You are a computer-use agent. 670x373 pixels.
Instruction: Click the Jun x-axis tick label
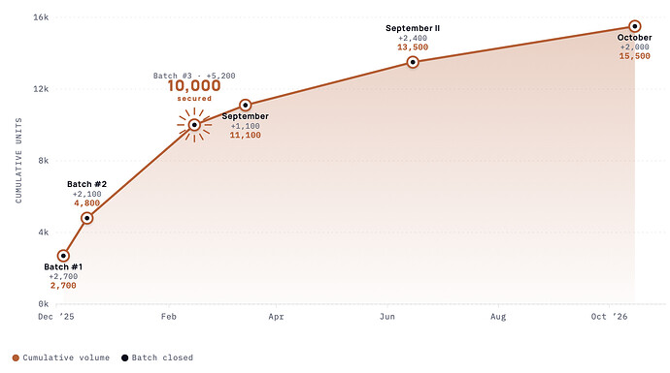click(x=387, y=316)
